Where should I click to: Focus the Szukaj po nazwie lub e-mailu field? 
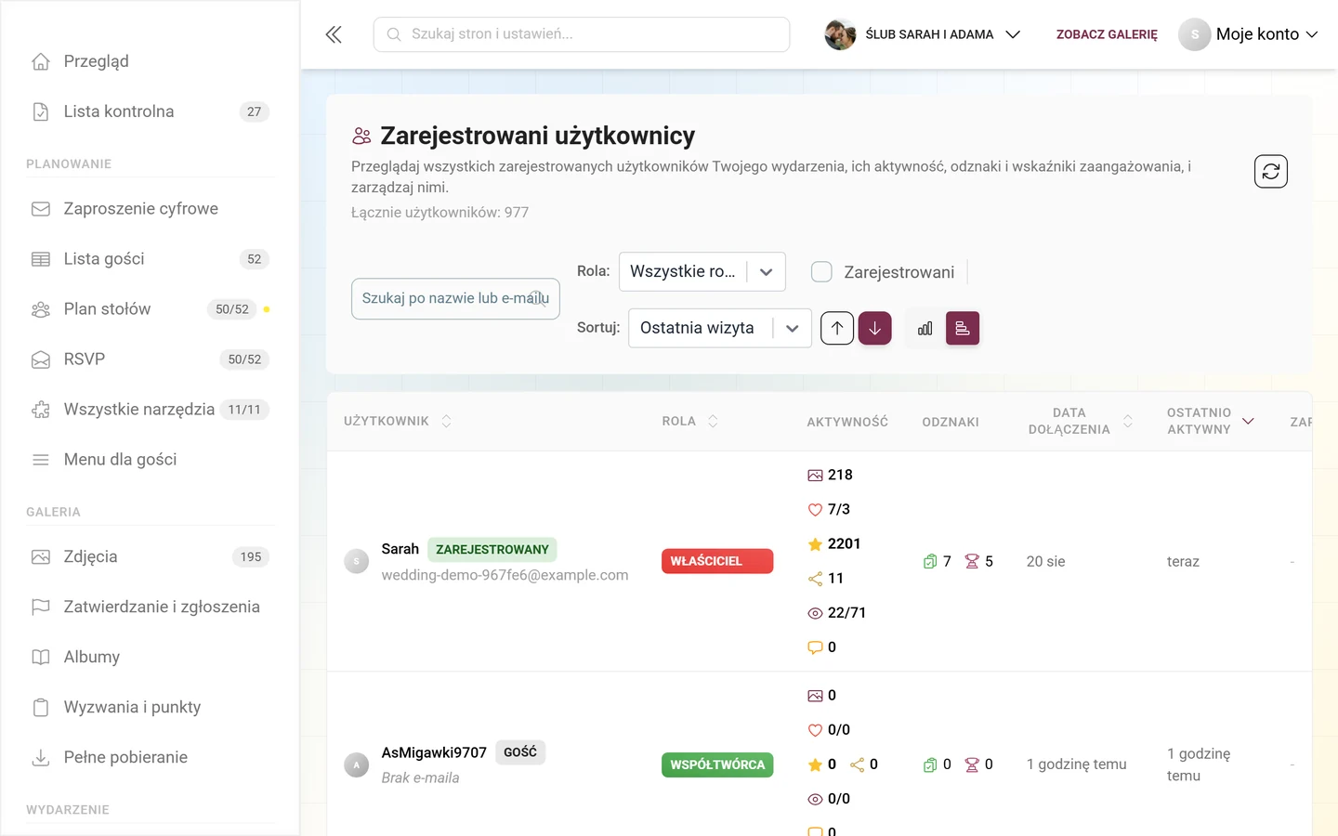(455, 298)
